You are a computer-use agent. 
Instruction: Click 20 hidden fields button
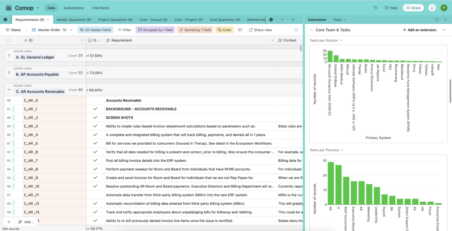95,30
